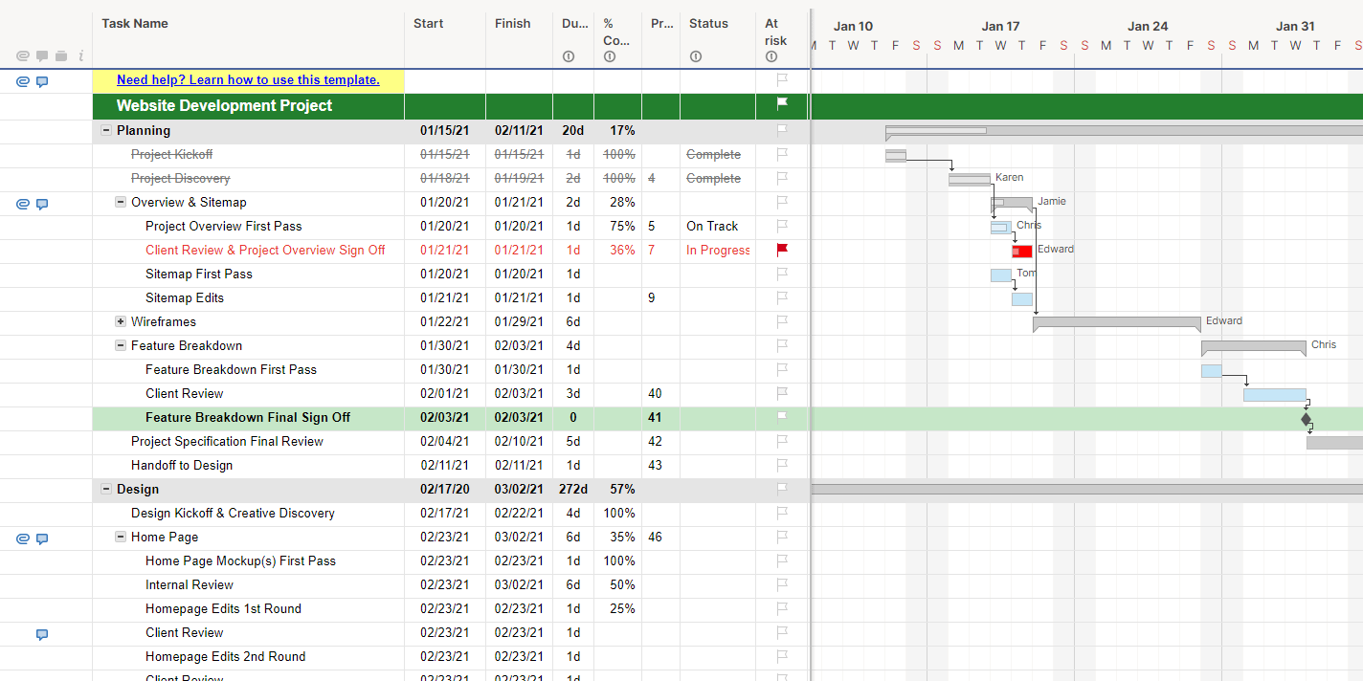1363x681 pixels.
Task: Click the Feature Breakdown Final Sign Off milestone diamond
Action: [x=1306, y=419]
